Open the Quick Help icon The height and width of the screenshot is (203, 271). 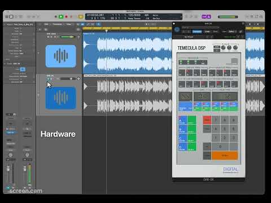coord(16,17)
